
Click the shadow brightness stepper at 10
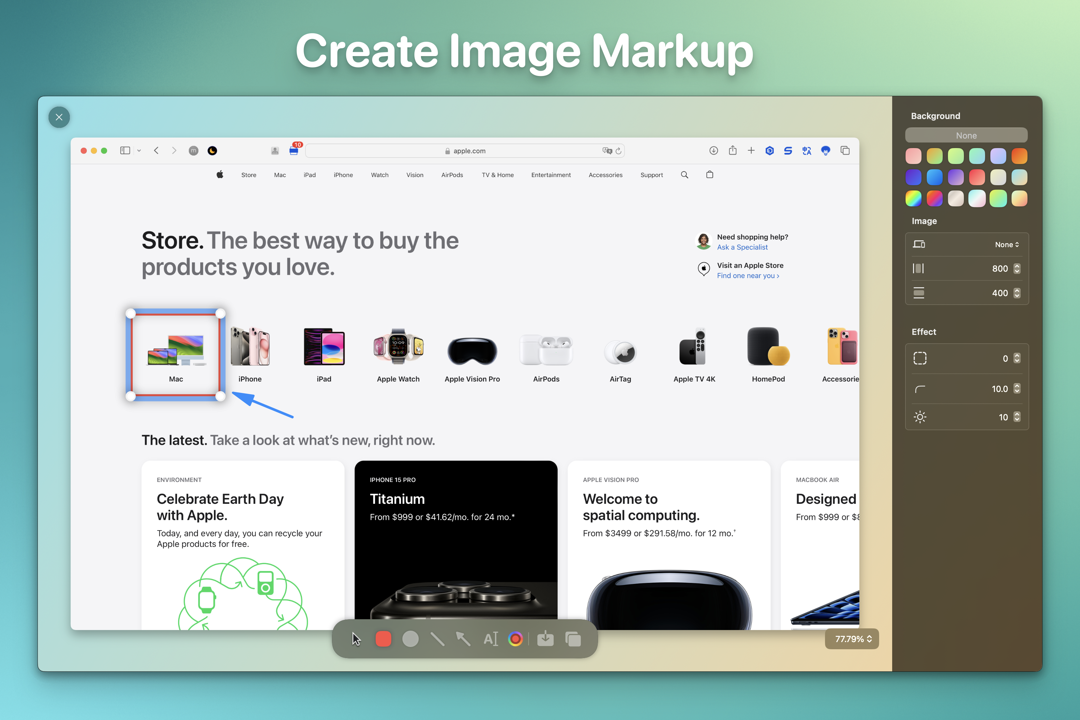pyautogui.click(x=1017, y=417)
